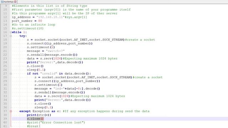228x128 pixels.
Task: Click the save icon on myclient.py tab
Action: click(2, 2)
